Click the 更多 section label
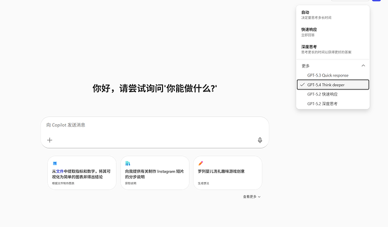 coord(305,66)
